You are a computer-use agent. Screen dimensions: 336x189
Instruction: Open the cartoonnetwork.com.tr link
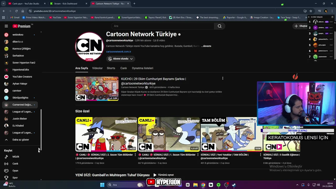click(x=119, y=52)
